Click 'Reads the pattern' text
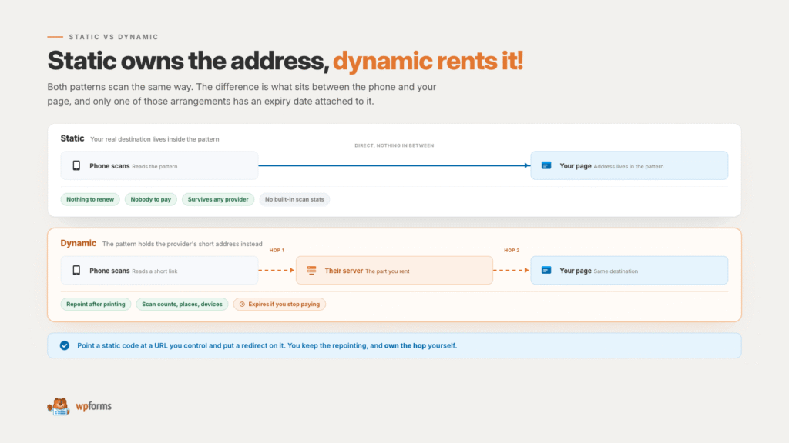The width and height of the screenshot is (789, 443). pos(154,166)
